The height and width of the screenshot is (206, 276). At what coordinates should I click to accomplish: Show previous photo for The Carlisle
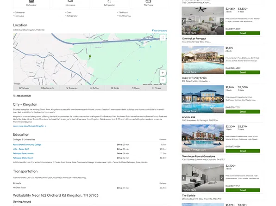click(x=183, y=178)
